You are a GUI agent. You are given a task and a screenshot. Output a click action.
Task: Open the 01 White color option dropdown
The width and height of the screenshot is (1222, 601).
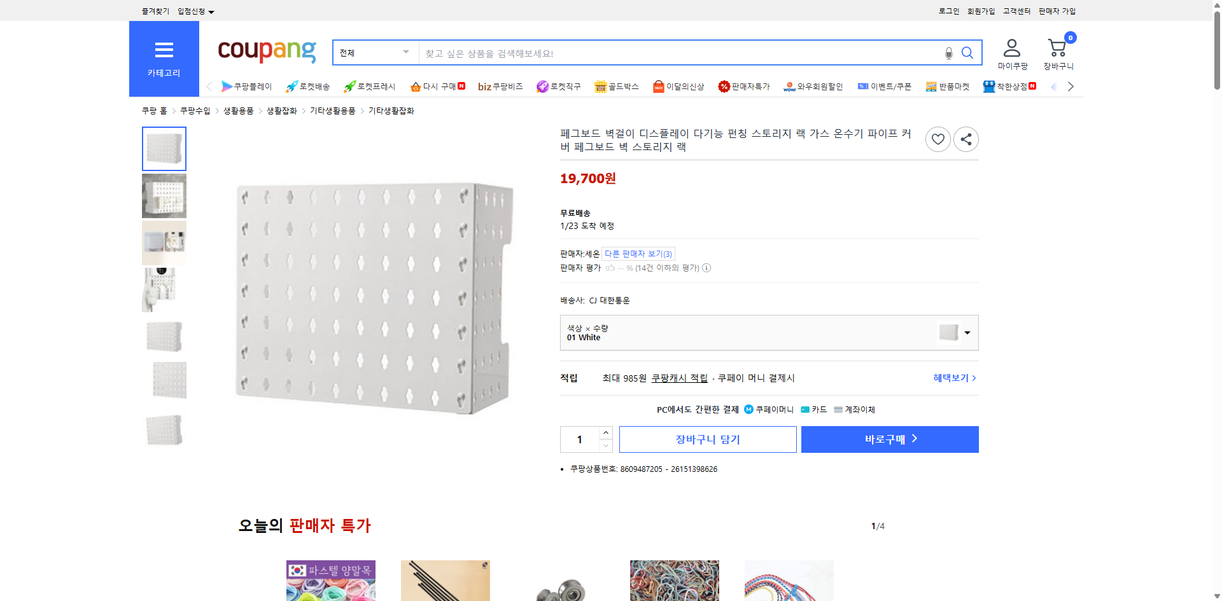(x=967, y=332)
